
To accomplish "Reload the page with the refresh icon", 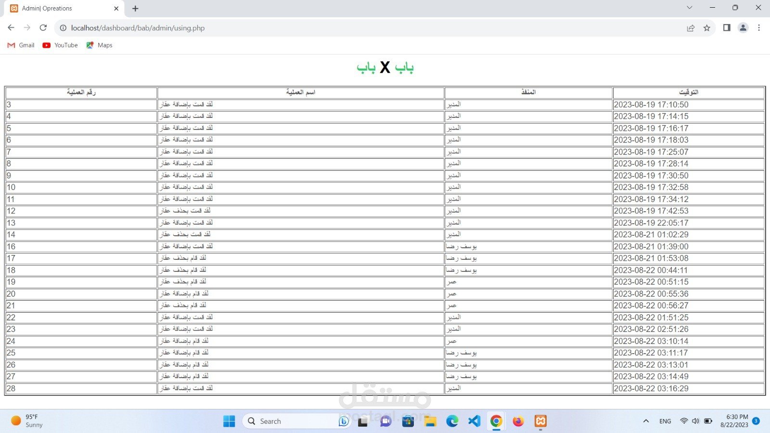I will coord(43,28).
